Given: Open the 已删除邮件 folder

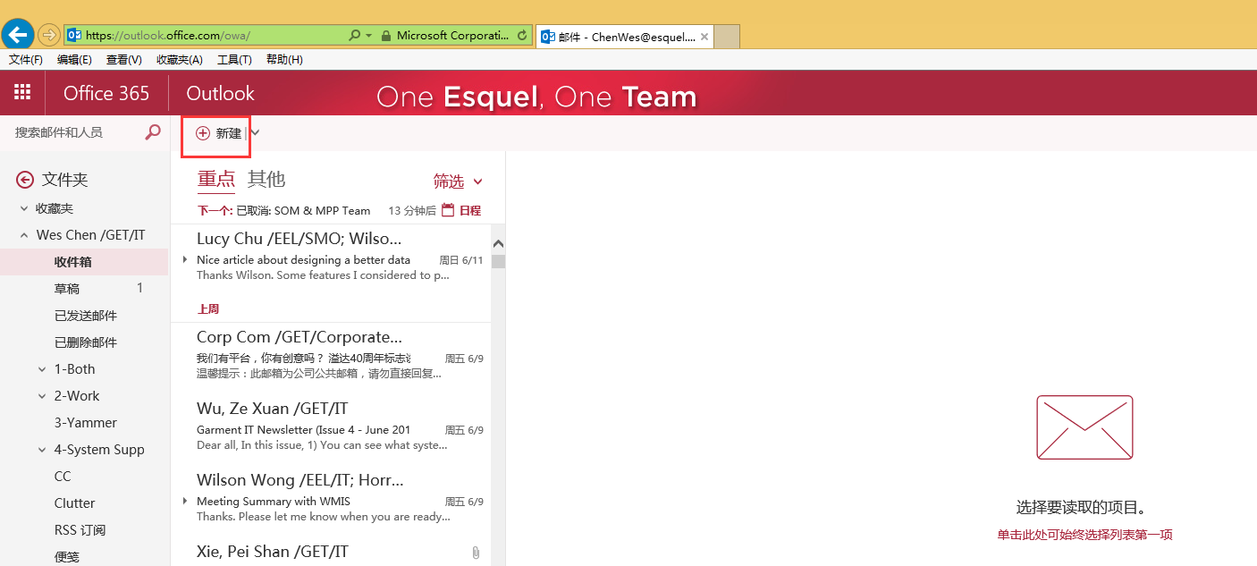Looking at the screenshot, I should (84, 342).
